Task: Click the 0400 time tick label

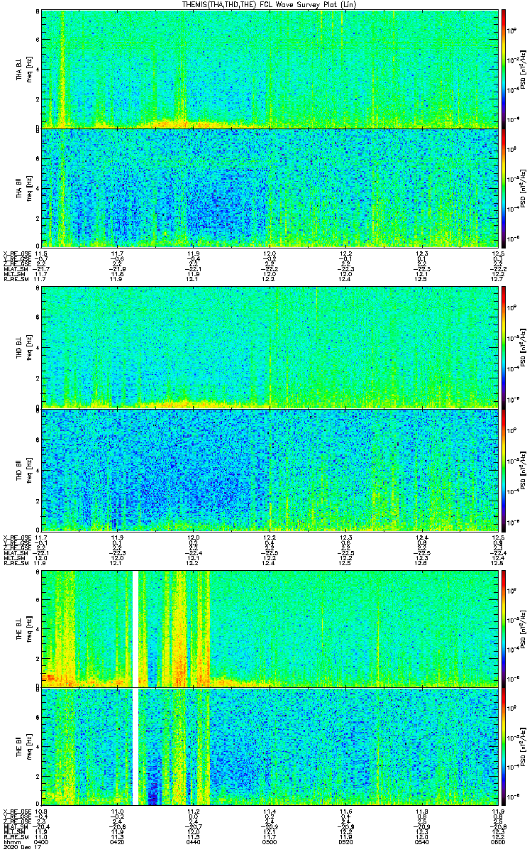Action: coord(41,841)
